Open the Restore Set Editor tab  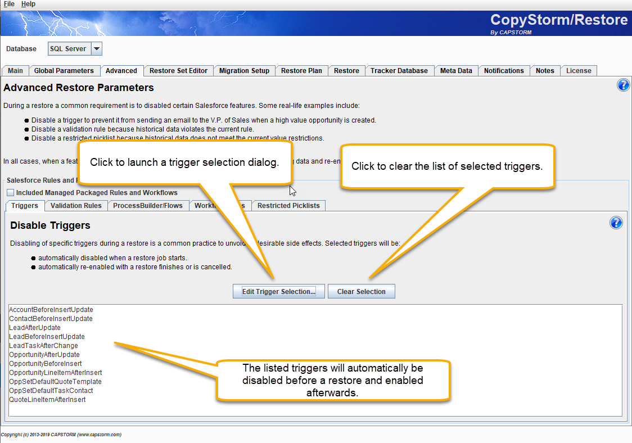[x=178, y=70]
